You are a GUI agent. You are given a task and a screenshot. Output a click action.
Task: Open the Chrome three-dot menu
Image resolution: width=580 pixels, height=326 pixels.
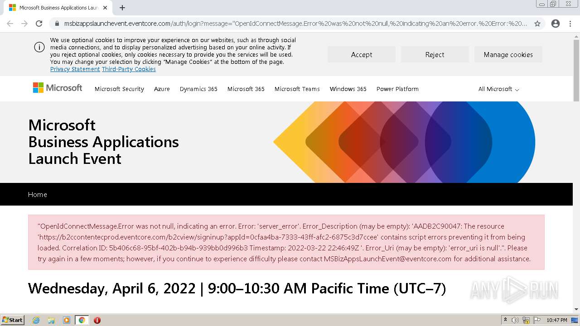tap(570, 24)
